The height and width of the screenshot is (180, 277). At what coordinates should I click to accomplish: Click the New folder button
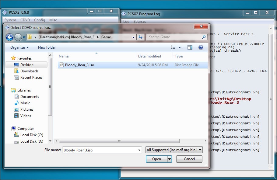(x=47, y=47)
